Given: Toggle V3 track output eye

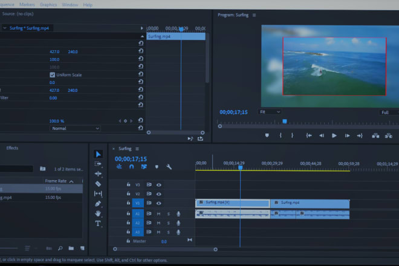Looking at the screenshot, I should click(159, 185).
